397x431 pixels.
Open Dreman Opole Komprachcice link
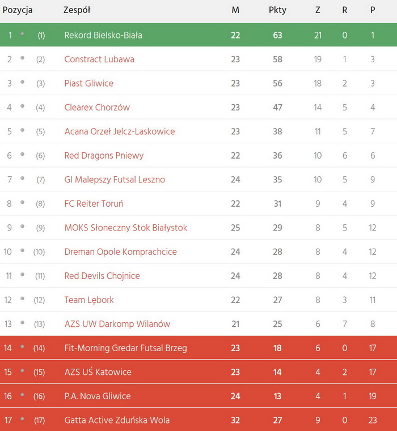pyautogui.click(x=121, y=252)
